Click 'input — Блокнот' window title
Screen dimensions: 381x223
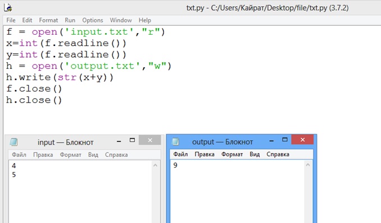point(66,142)
